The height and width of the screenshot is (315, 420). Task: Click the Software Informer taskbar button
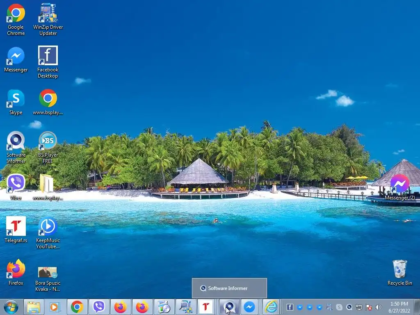pyautogui.click(x=229, y=307)
